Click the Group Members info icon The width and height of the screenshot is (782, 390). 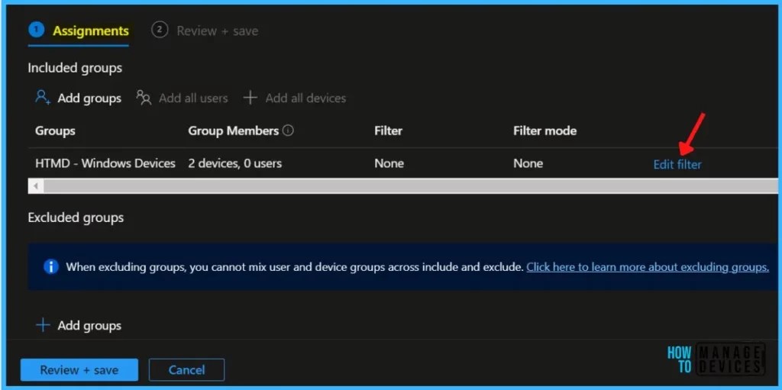pyautogui.click(x=288, y=131)
